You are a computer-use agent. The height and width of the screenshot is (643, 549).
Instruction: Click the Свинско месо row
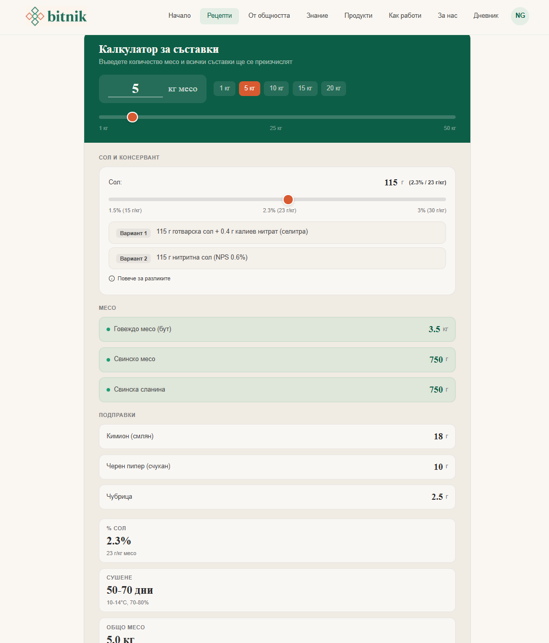pos(277,360)
